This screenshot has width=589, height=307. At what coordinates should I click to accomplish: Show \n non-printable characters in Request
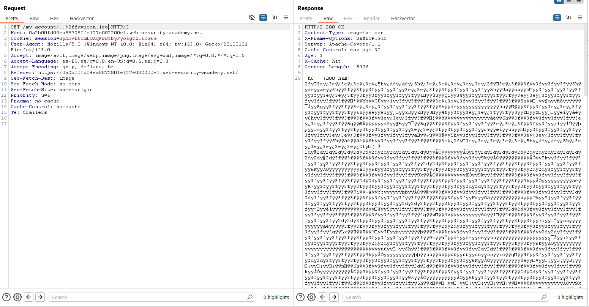275,17
